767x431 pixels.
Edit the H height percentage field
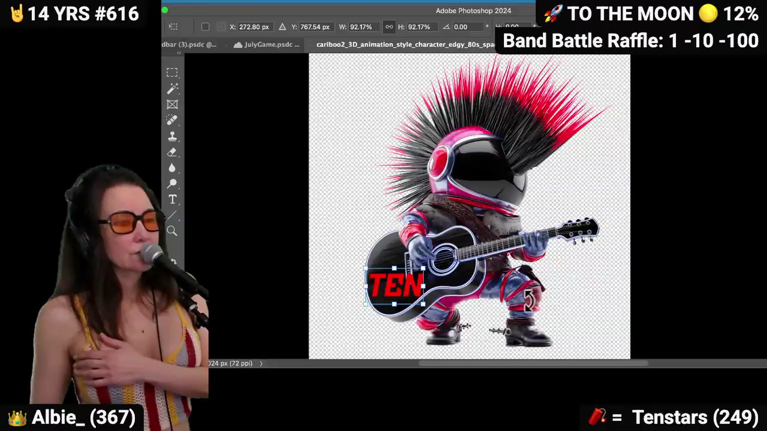[x=422, y=27]
